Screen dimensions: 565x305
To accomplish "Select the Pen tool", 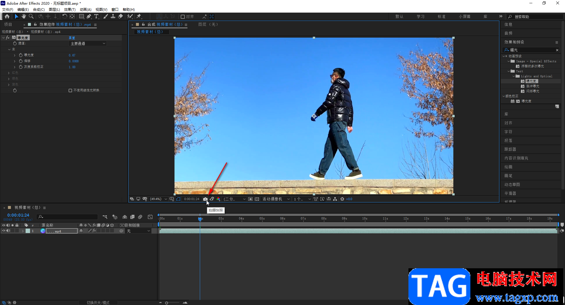I will [89, 16].
